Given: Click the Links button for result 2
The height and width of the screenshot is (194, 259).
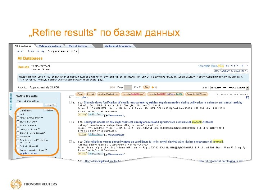Looking at the screenshot, I should click(x=82, y=134).
